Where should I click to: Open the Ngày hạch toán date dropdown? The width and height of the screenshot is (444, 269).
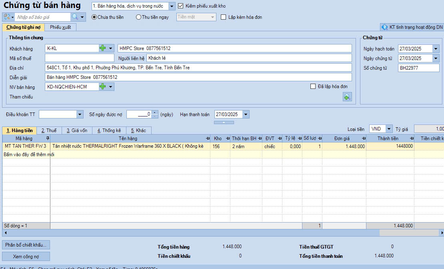click(x=436, y=49)
